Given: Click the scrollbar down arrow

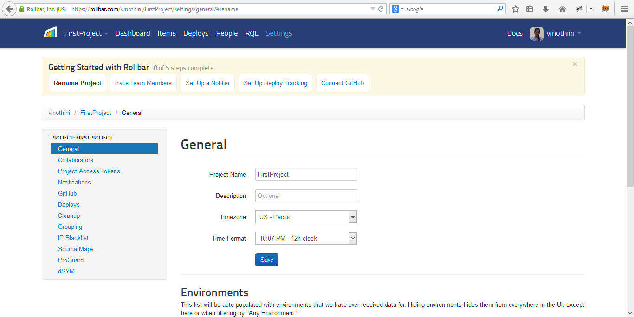Looking at the screenshot, I should click(x=630, y=313).
